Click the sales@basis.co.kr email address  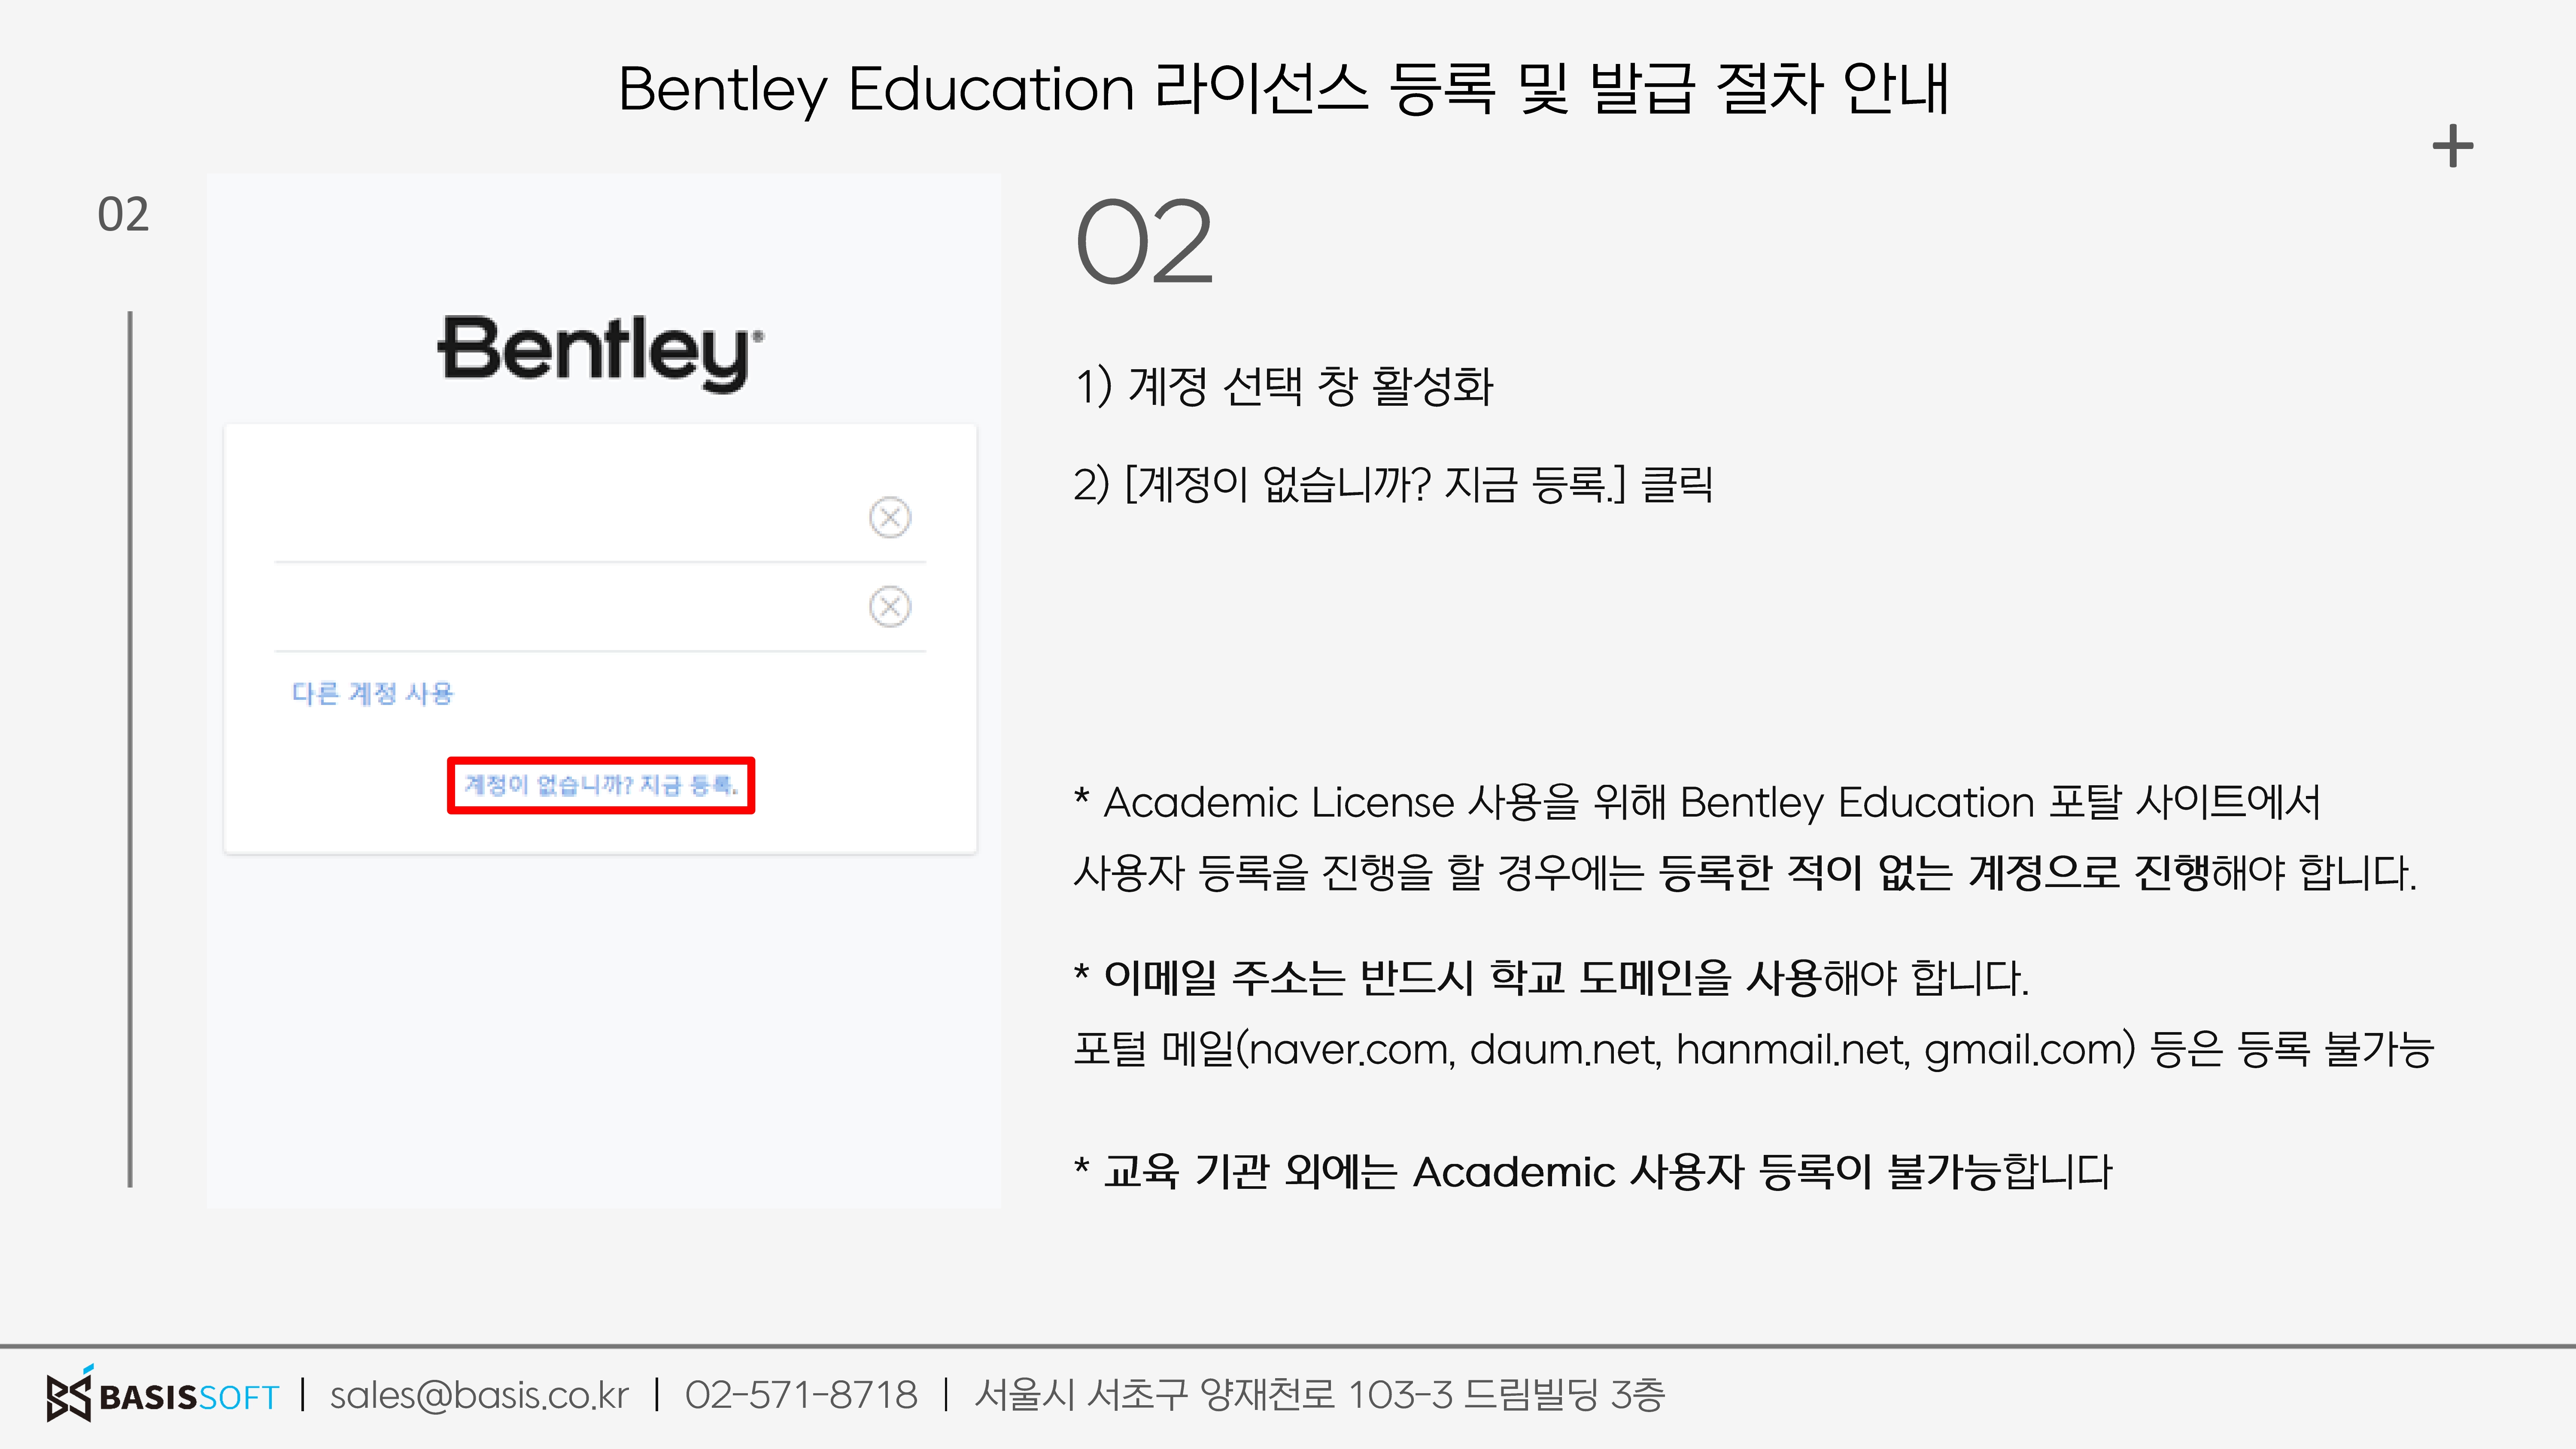479,1394
